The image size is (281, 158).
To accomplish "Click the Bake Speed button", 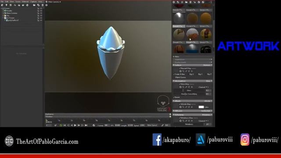I will coord(152,126).
